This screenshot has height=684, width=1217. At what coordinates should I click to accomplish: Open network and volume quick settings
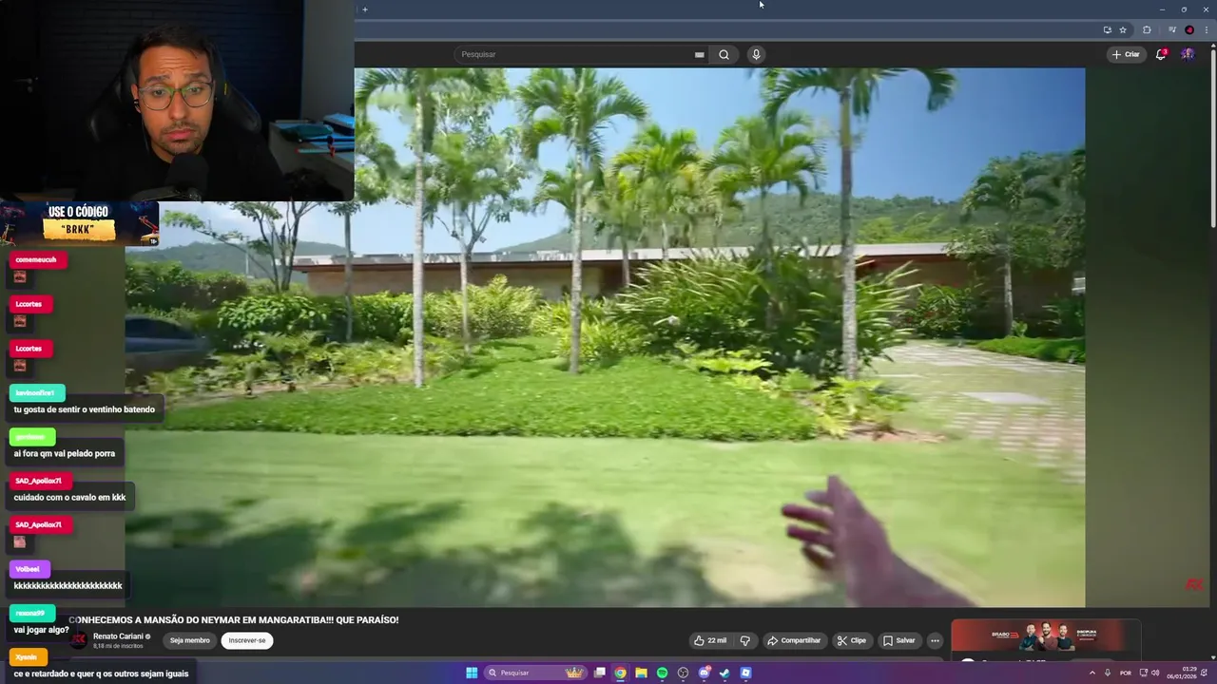point(1149,673)
